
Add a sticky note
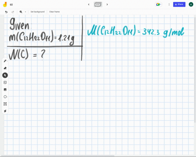[5, 83]
